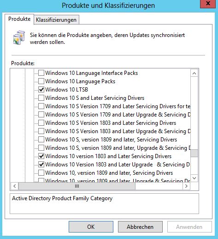Click the vertical scrollbar thumb
Screen dimensions: 218x239
pos(194,153)
